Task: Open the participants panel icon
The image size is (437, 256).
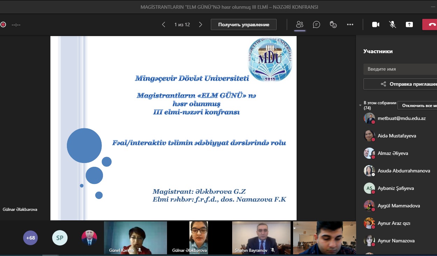Action: [x=299, y=24]
